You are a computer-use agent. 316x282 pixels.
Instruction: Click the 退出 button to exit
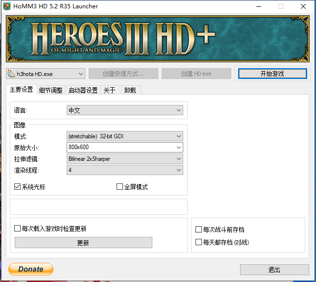(274, 270)
